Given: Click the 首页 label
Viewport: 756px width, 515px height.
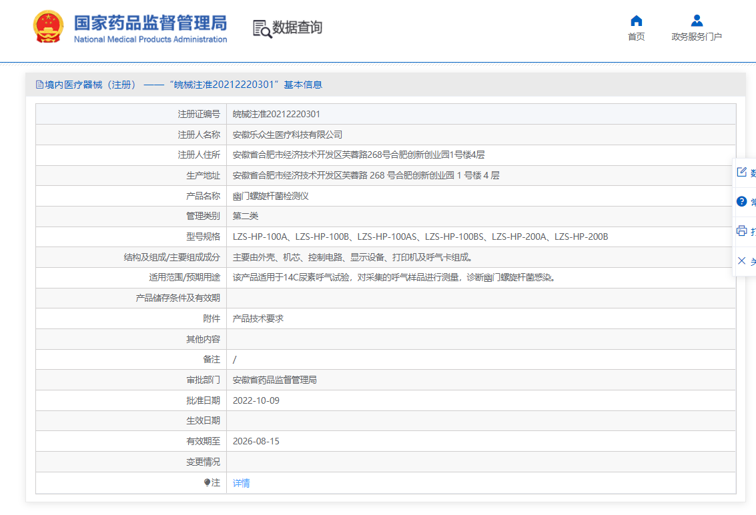Looking at the screenshot, I should [x=637, y=37].
